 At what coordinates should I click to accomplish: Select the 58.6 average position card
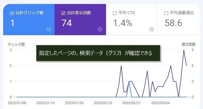click(x=179, y=20)
